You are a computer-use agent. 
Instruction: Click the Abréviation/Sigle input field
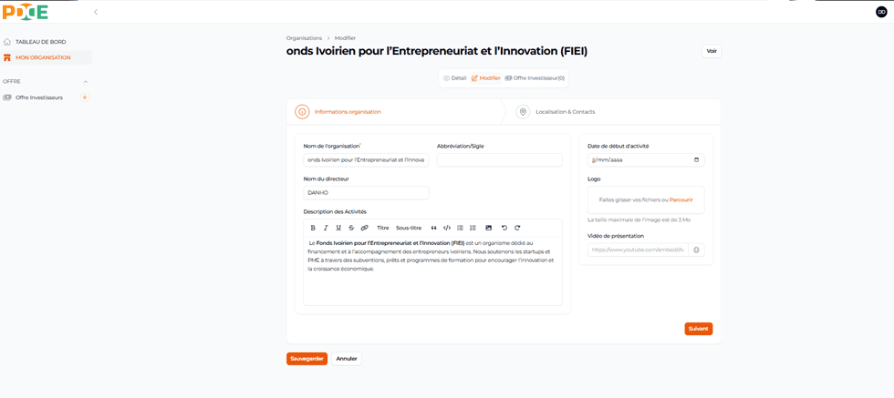coord(499,160)
